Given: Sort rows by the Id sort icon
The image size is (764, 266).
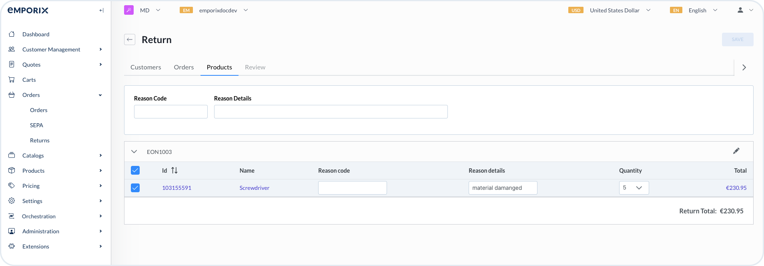Looking at the screenshot, I should pyautogui.click(x=174, y=170).
